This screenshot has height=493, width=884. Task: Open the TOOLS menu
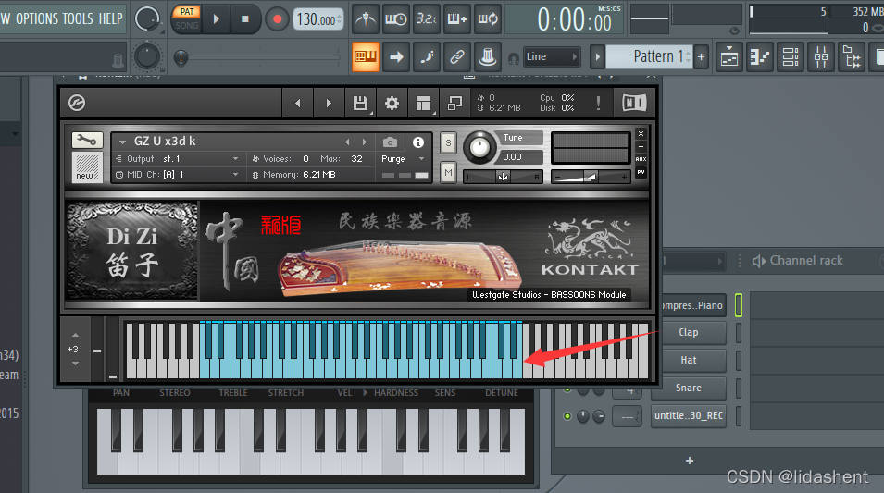point(78,19)
